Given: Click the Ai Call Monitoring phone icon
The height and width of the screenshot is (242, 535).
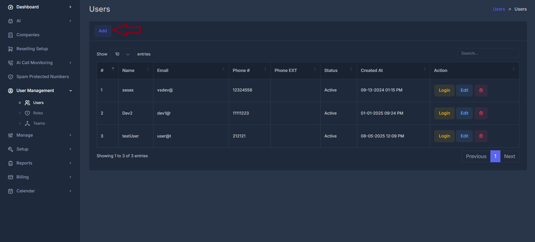Looking at the screenshot, I should 11,63.
